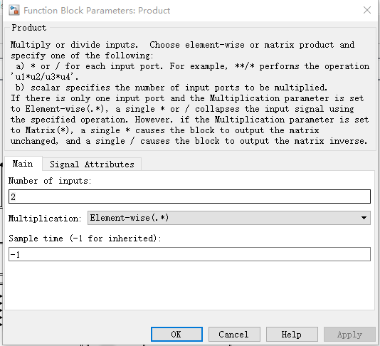This screenshot has width=380, height=346.
Task: Click the description line ending "matrix inverse."
Action: click(189, 141)
